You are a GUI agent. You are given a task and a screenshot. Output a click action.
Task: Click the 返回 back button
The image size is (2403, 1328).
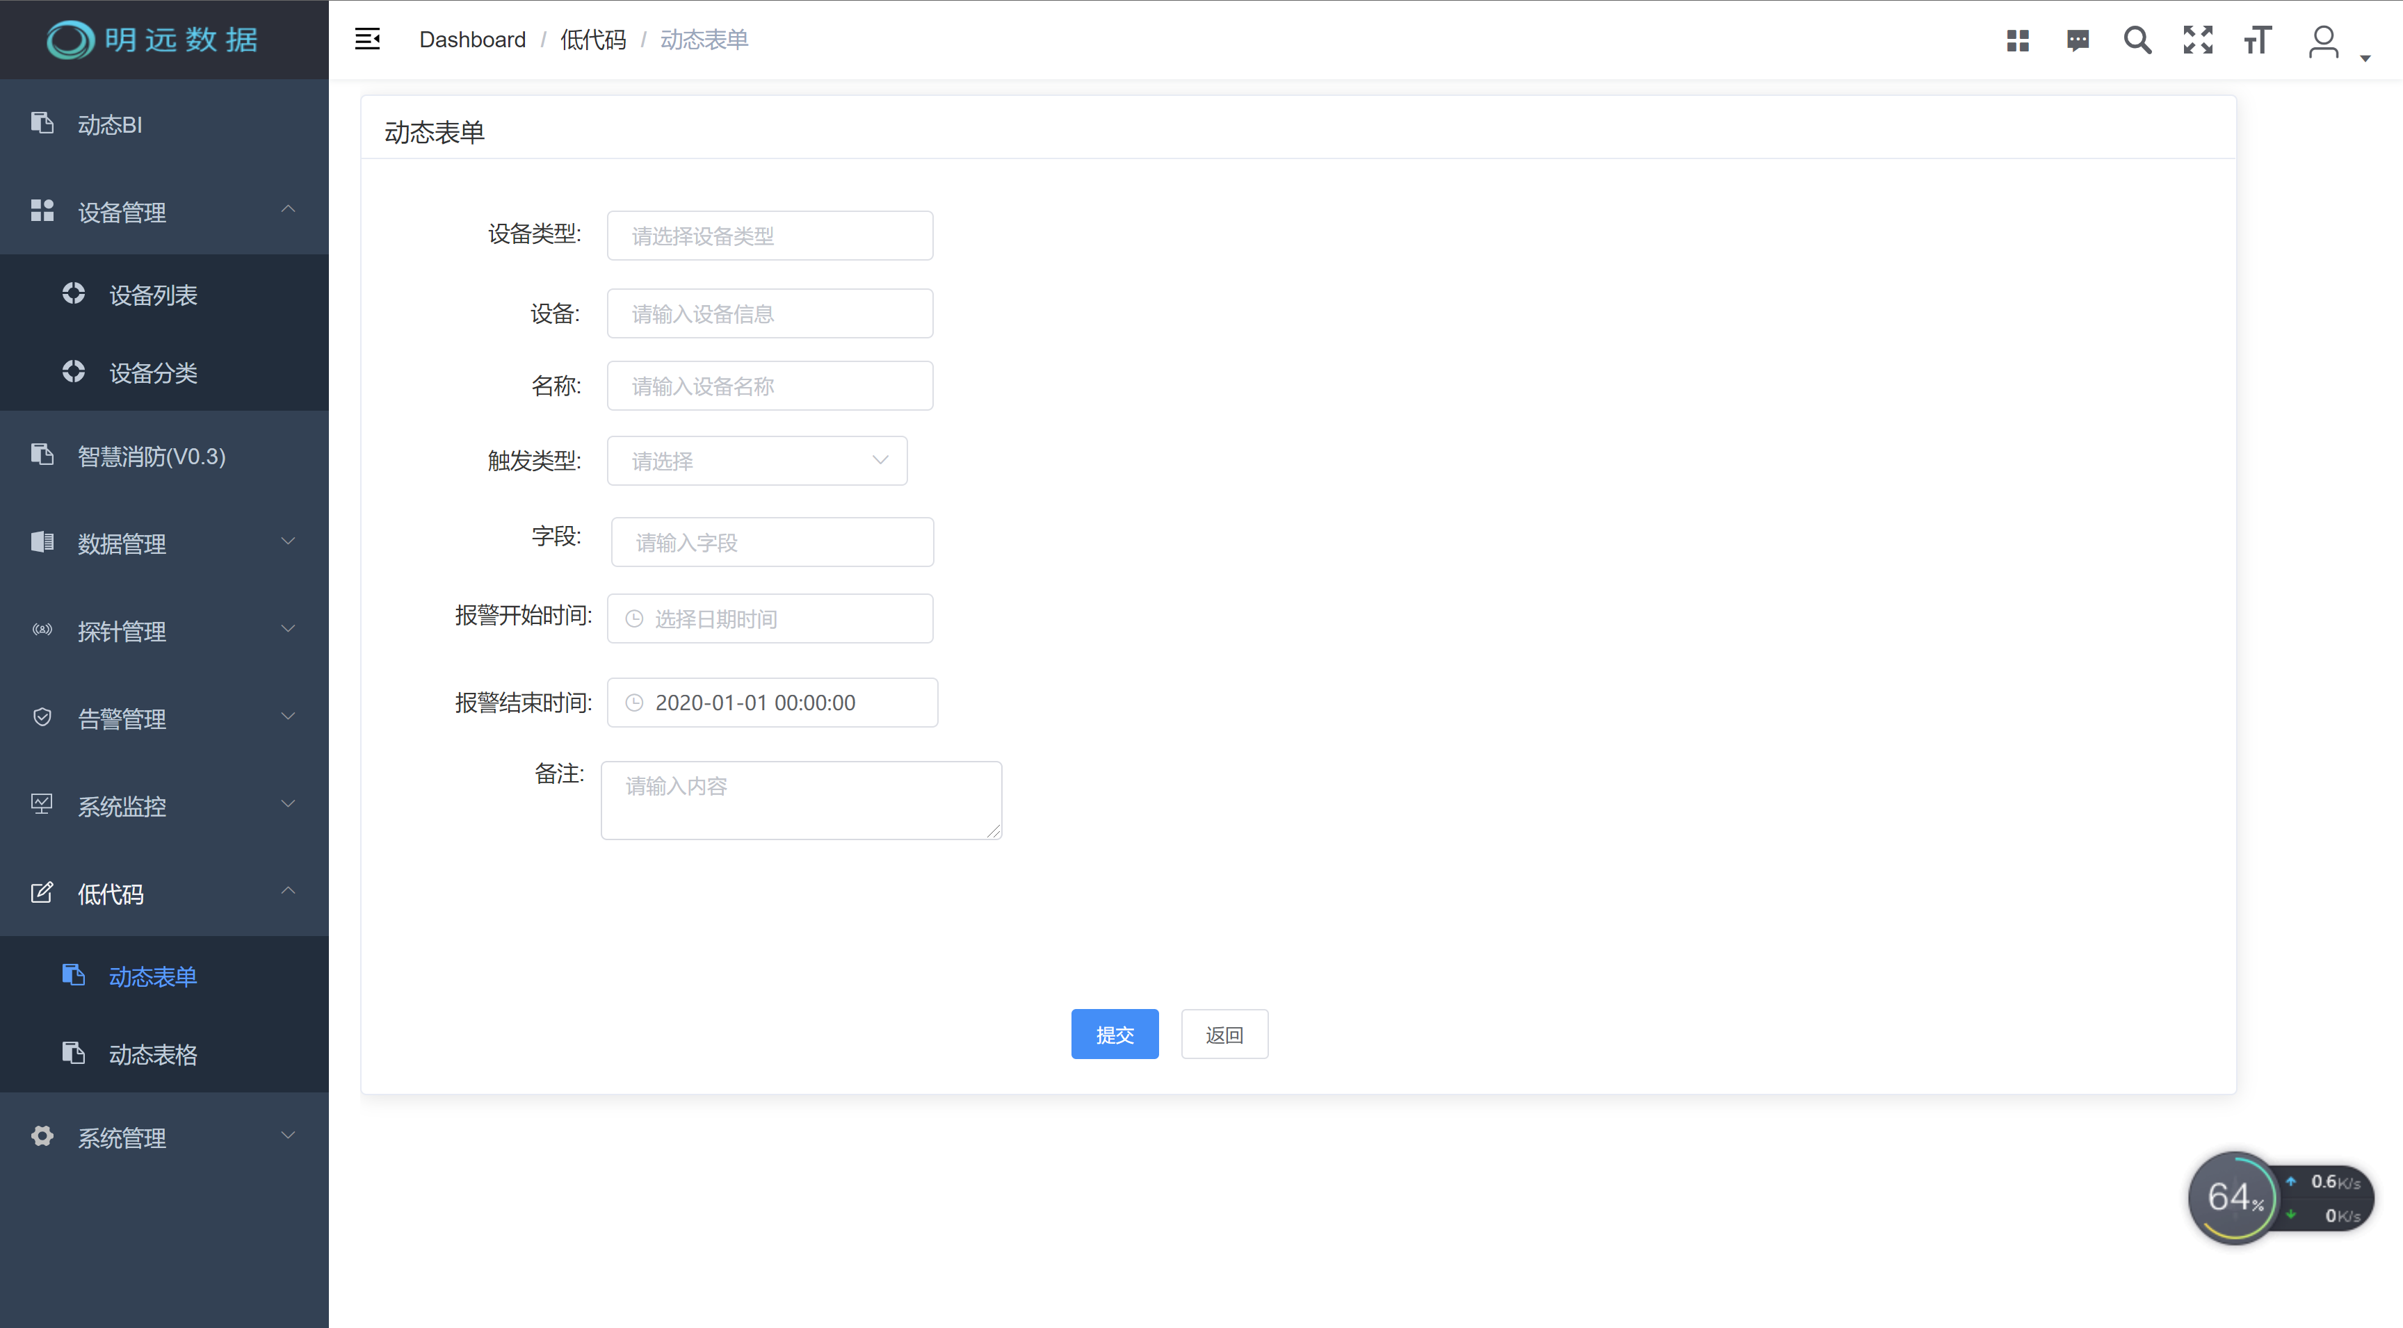click(1224, 1034)
